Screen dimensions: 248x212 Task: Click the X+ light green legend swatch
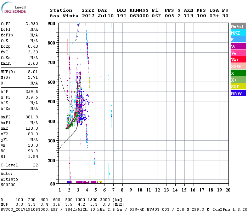237,80
